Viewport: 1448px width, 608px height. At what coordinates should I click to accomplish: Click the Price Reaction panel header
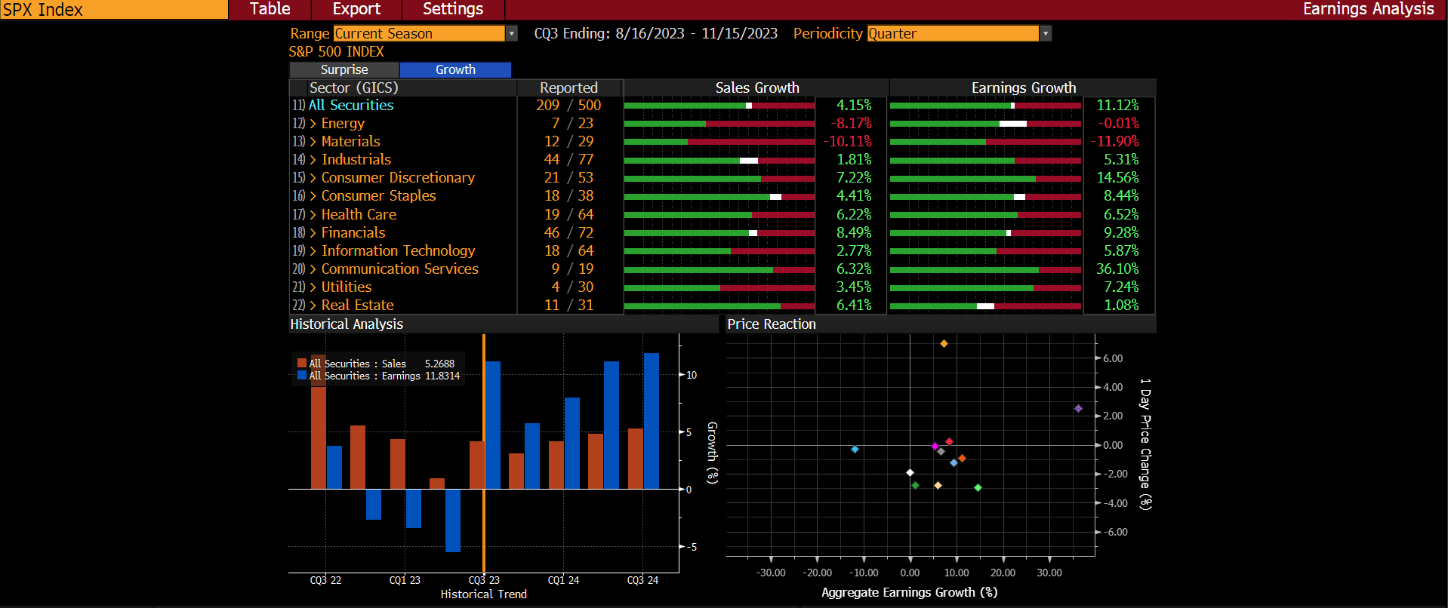[940, 324]
